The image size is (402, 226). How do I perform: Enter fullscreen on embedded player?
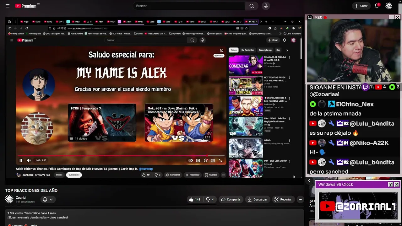pos(220,160)
